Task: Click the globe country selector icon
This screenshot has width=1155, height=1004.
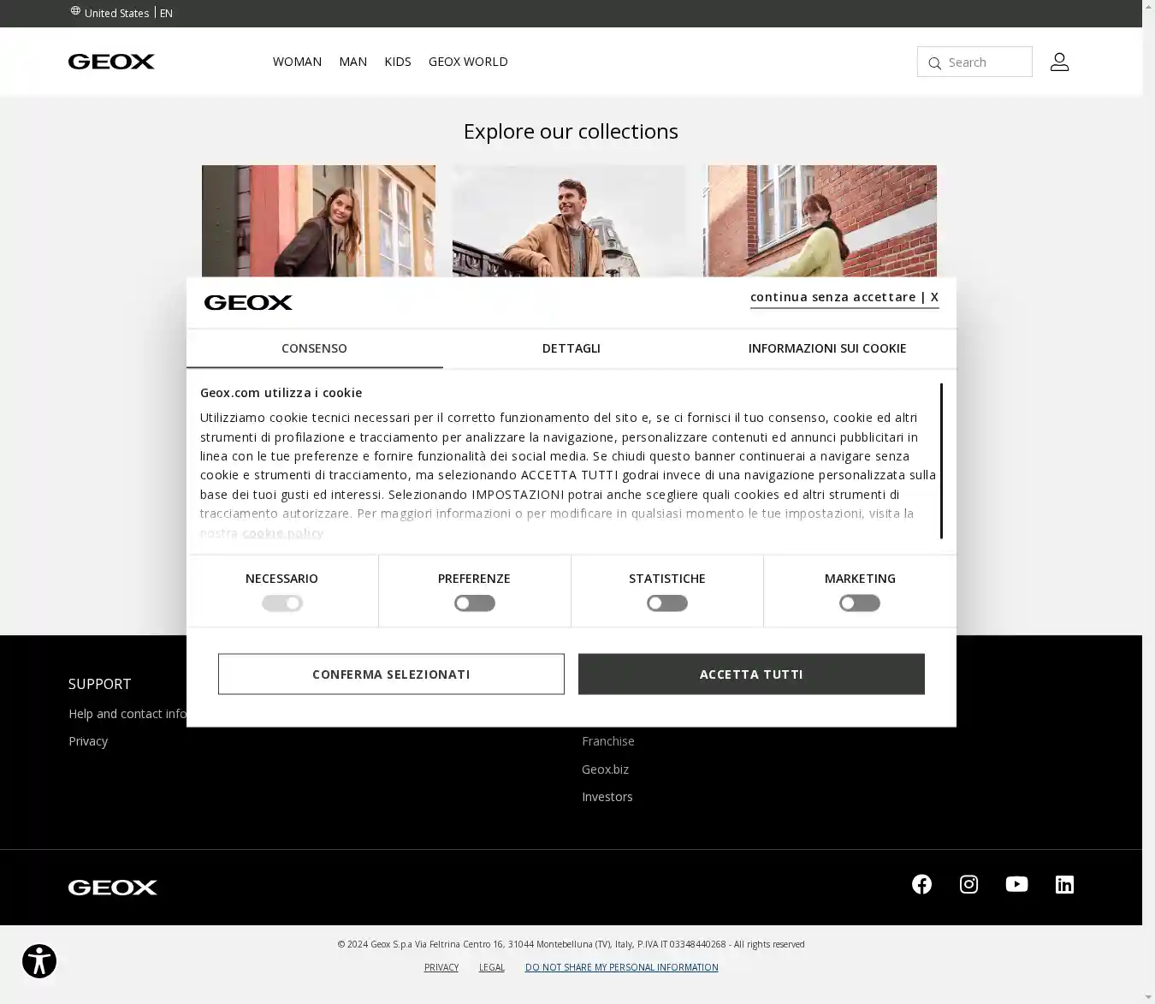Action: (x=75, y=11)
